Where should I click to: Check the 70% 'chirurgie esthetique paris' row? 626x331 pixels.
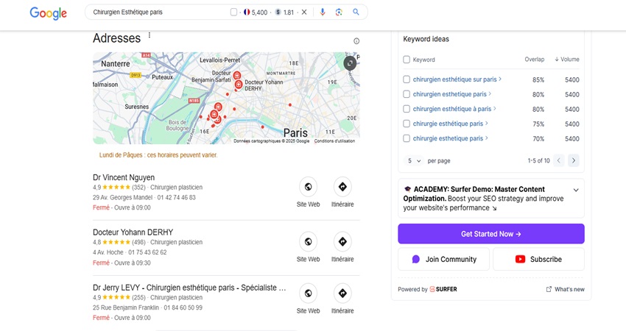tap(407, 138)
